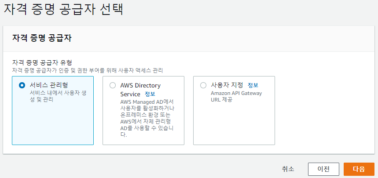The image size is (378, 178).
Task: Click the AWS Managed AD description text
Action: click(147, 118)
